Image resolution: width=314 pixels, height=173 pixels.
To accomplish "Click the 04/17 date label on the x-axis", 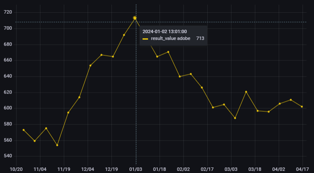I will [x=303, y=170].
